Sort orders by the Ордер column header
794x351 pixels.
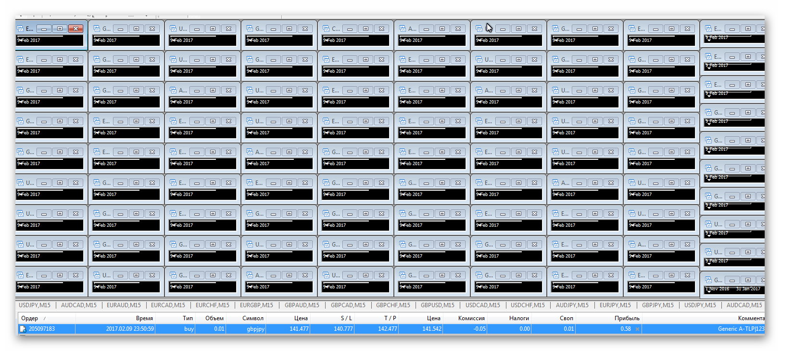tap(47, 318)
